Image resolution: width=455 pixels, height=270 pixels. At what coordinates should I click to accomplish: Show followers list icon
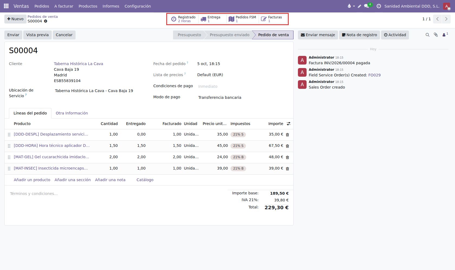click(445, 35)
